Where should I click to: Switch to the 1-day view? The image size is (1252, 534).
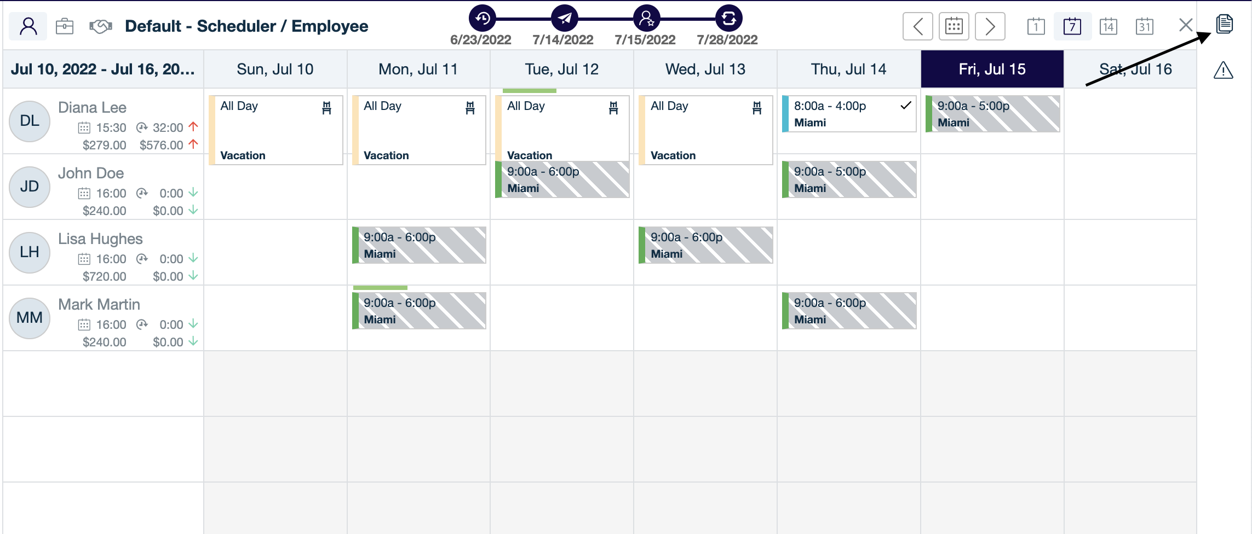point(1036,26)
